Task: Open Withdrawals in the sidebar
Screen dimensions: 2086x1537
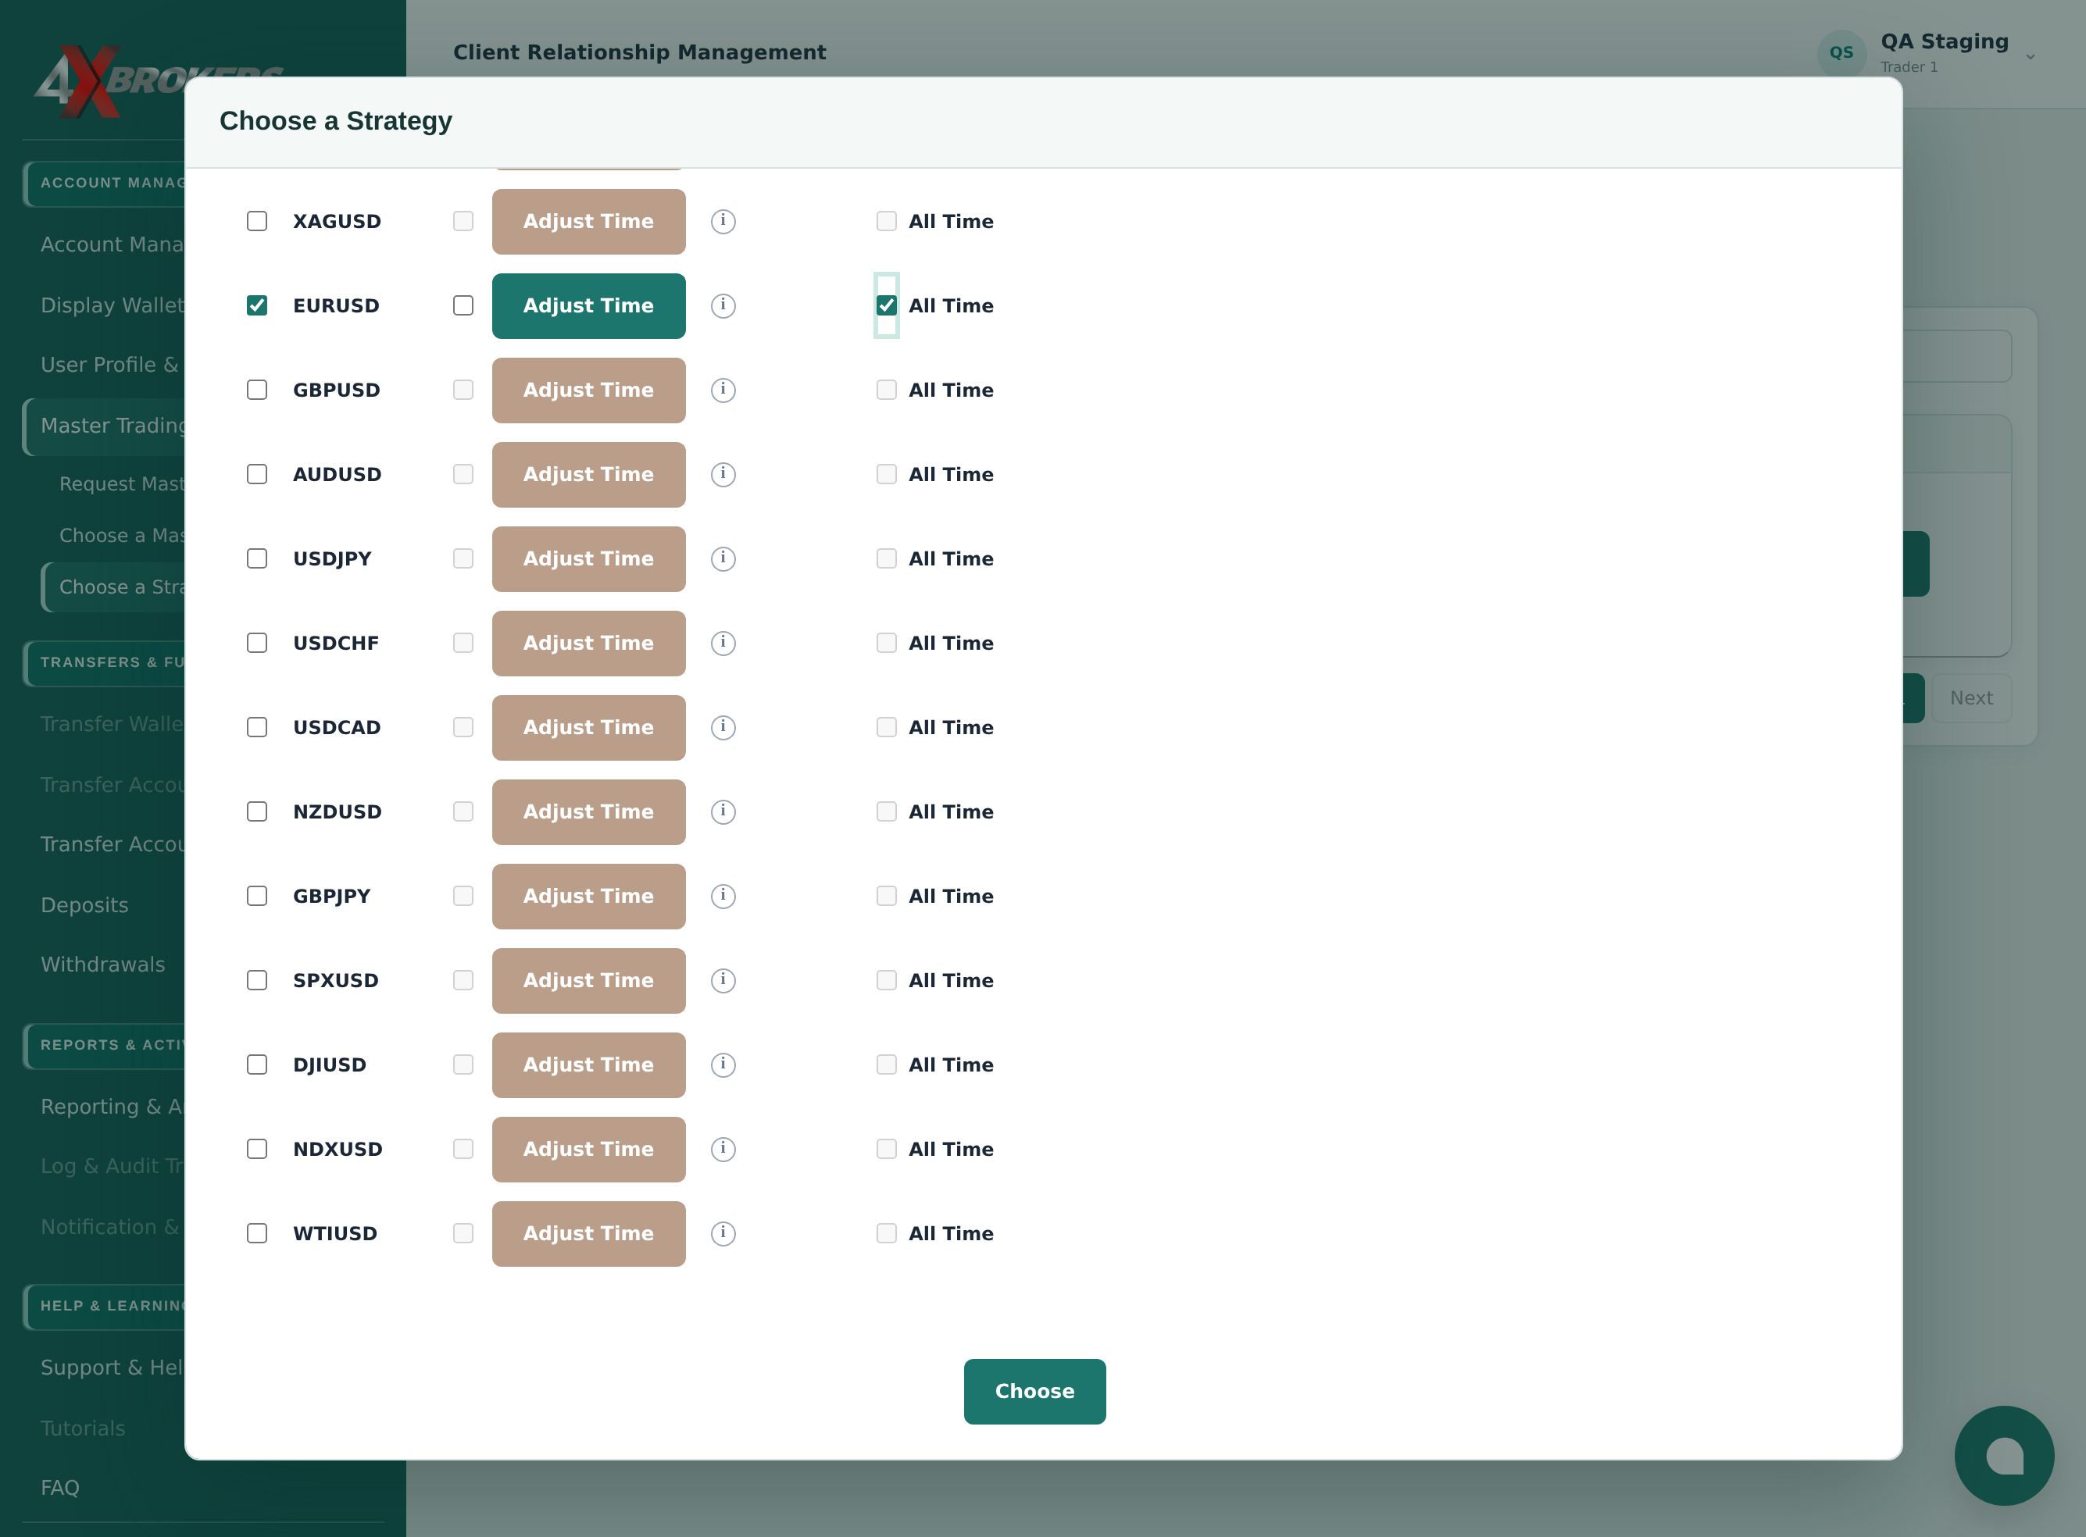Action: [103, 965]
